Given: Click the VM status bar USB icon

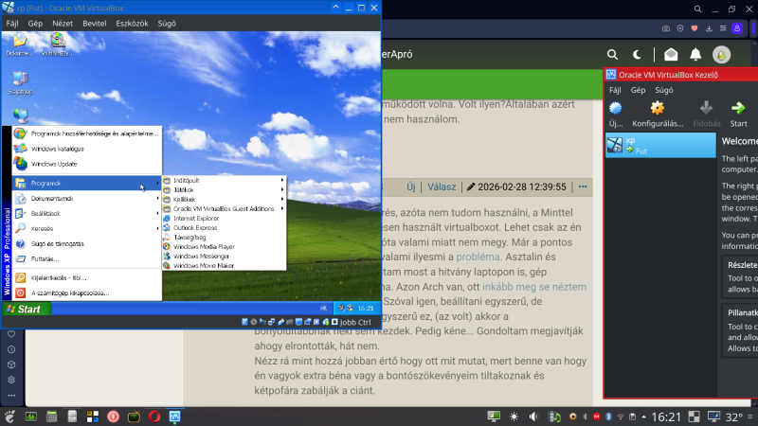Looking at the screenshot, I should point(280,322).
